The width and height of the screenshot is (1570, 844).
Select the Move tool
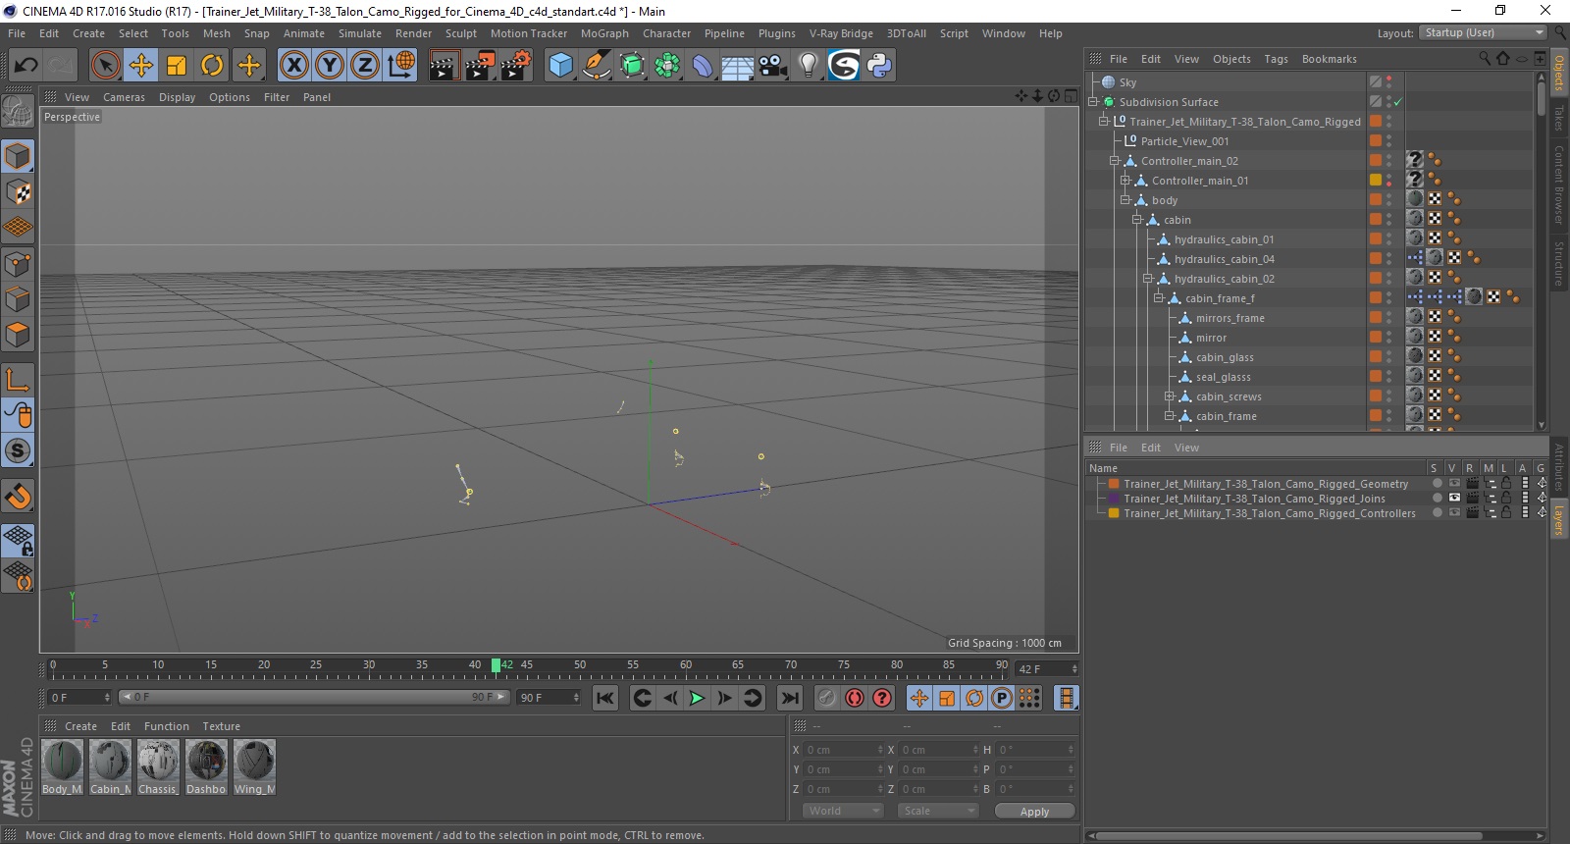point(141,66)
